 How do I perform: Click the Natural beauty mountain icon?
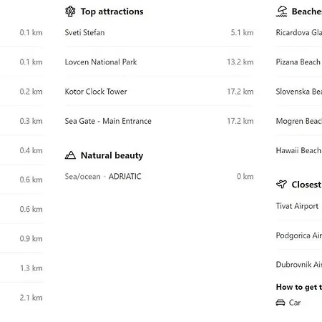(70, 155)
